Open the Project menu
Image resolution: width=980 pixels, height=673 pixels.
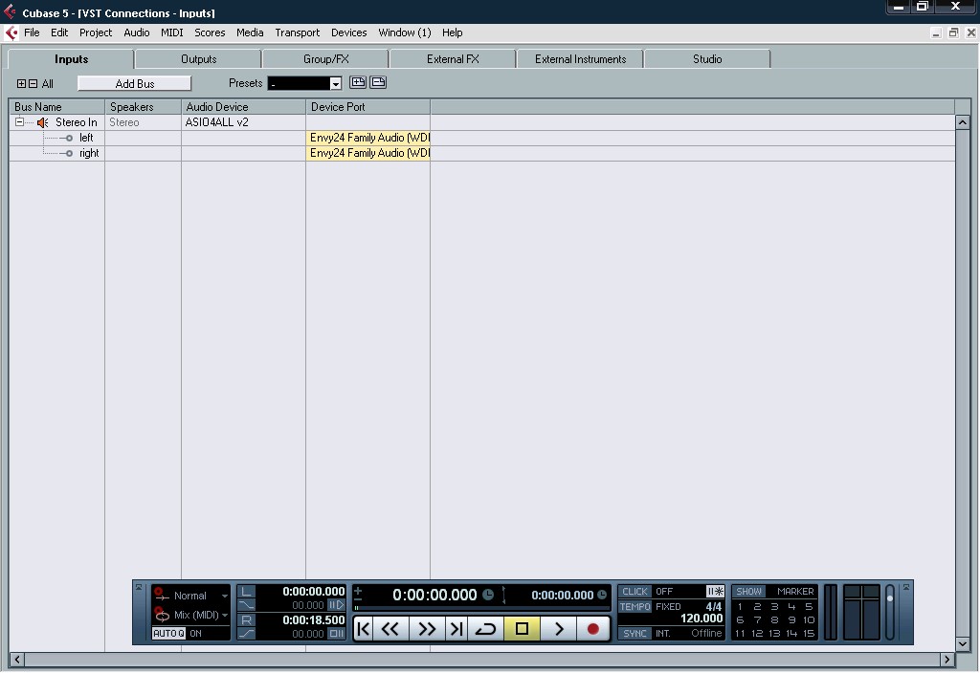(x=96, y=33)
